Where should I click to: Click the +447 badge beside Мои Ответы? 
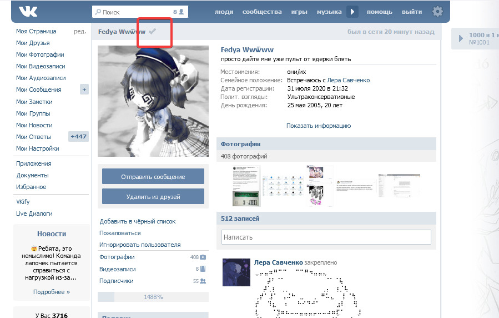tap(78, 137)
